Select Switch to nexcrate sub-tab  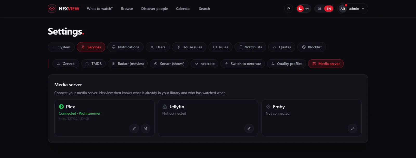pyautogui.click(x=243, y=64)
